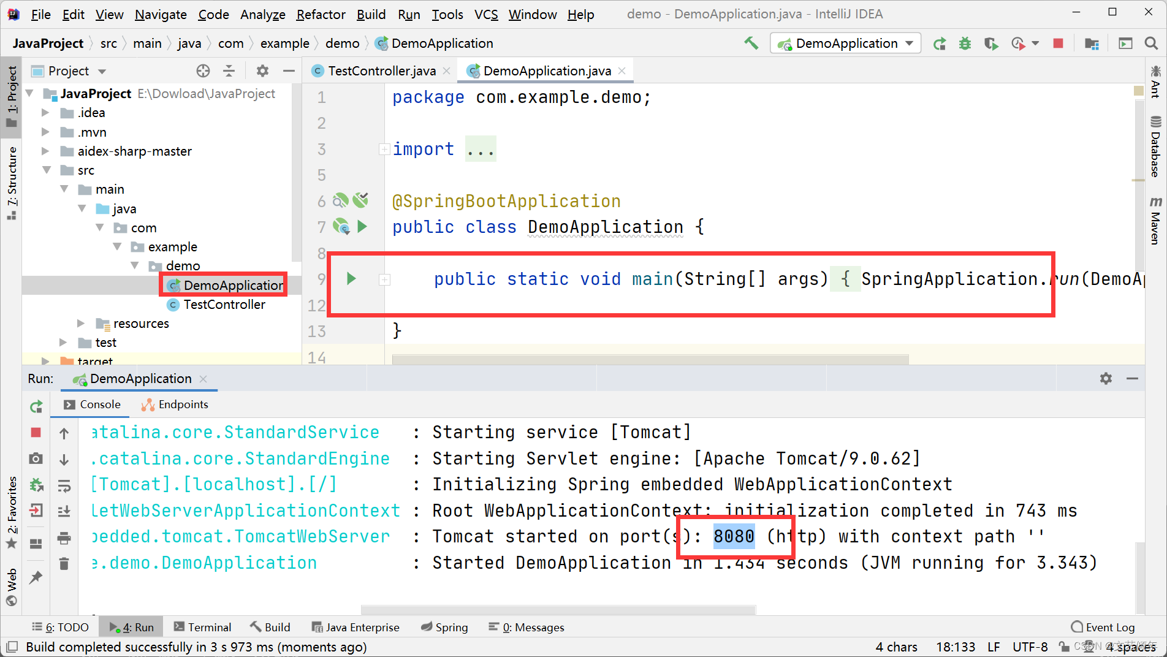
Task: Toggle the Structure side panel
Action: 12,183
